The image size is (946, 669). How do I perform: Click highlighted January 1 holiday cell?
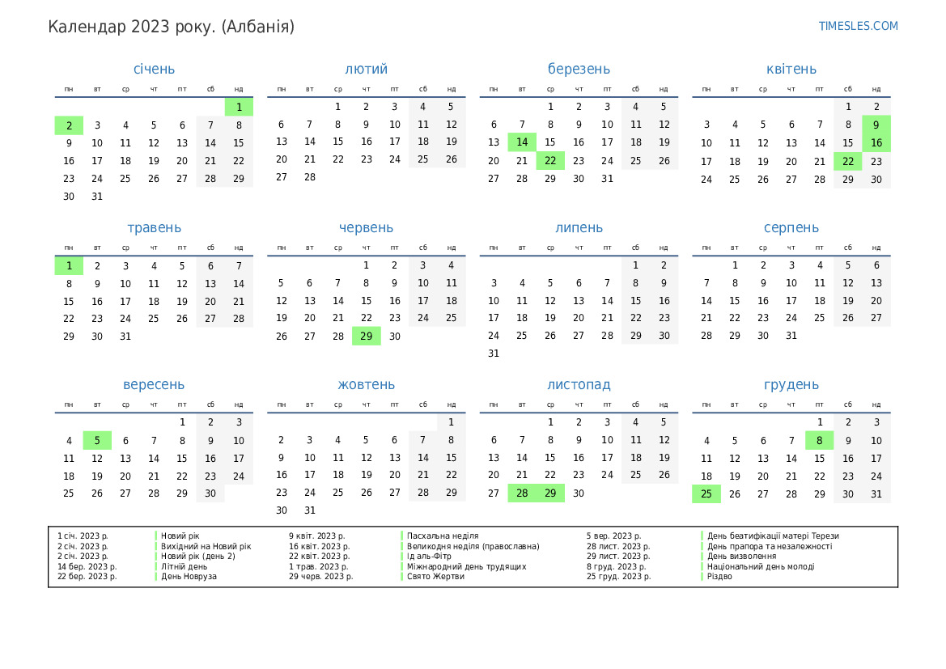[x=239, y=108]
